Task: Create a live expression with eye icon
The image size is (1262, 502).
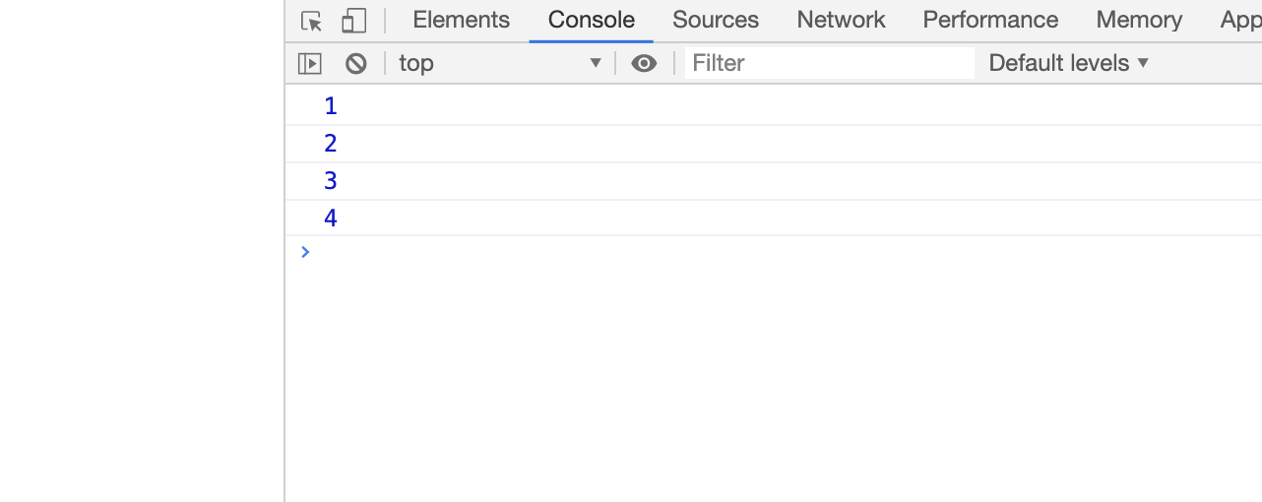Action: click(644, 64)
